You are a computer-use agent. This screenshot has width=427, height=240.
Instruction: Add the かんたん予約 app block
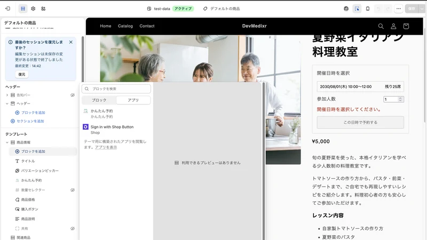116,114
